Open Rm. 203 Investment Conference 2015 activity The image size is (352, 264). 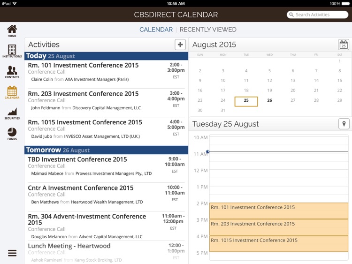coord(106,102)
